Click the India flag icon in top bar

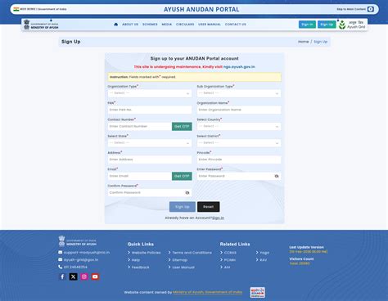(x=16, y=9)
